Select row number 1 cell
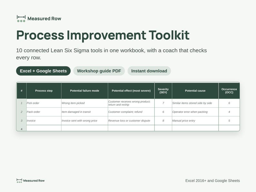The width and height of the screenshot is (256, 192). pos(22,103)
